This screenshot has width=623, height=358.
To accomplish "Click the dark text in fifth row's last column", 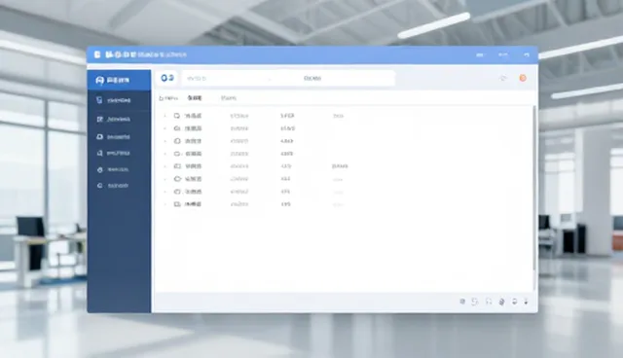I will [x=340, y=166].
